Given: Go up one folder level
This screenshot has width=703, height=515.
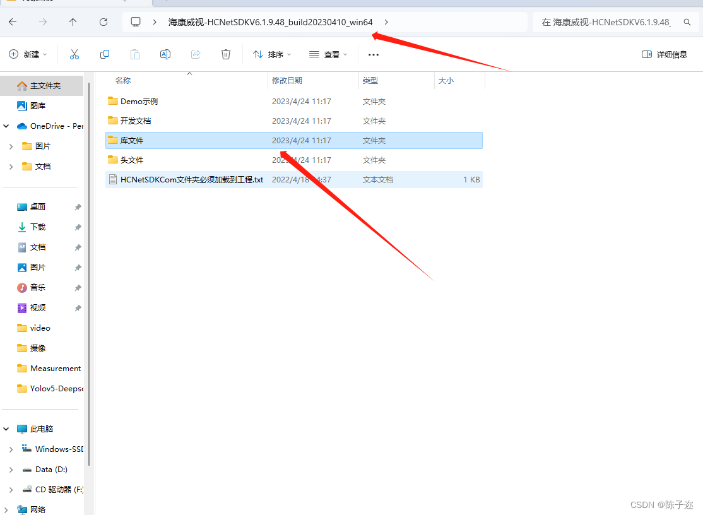Looking at the screenshot, I should tap(73, 22).
